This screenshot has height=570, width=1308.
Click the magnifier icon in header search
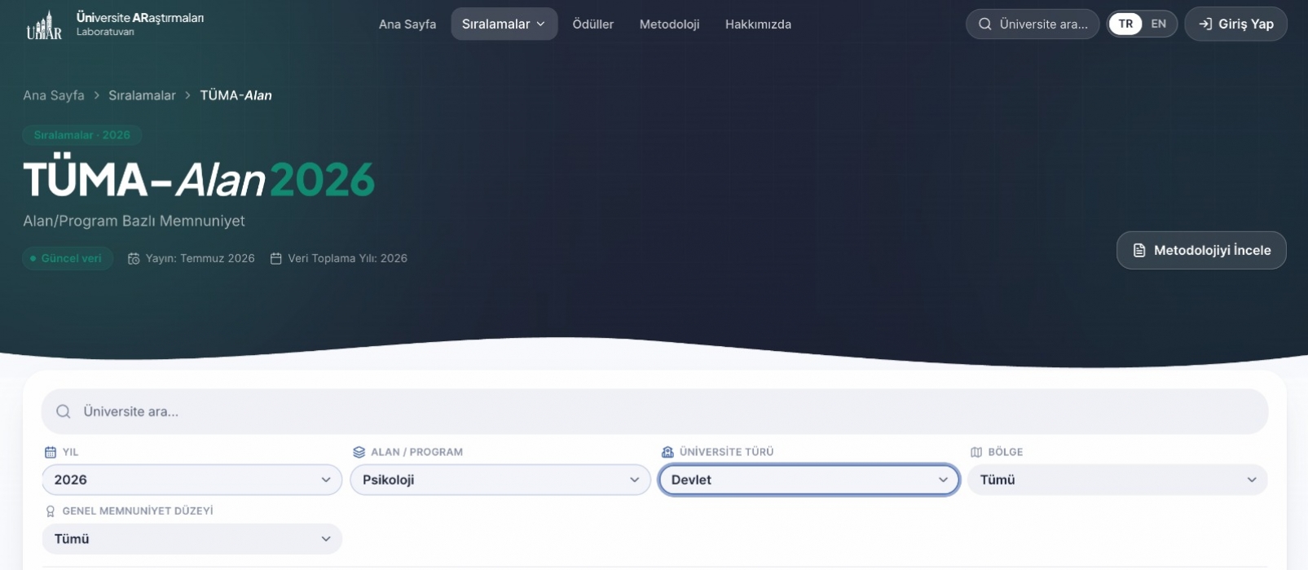click(984, 24)
